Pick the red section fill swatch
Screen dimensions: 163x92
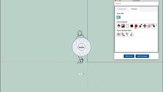(x=136, y=26)
